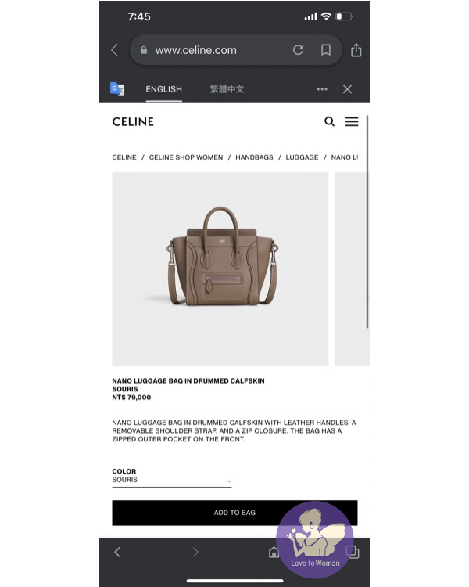Image resolution: width=469 pixels, height=587 pixels.
Task: Reload the celine.com page
Action: 298,50
